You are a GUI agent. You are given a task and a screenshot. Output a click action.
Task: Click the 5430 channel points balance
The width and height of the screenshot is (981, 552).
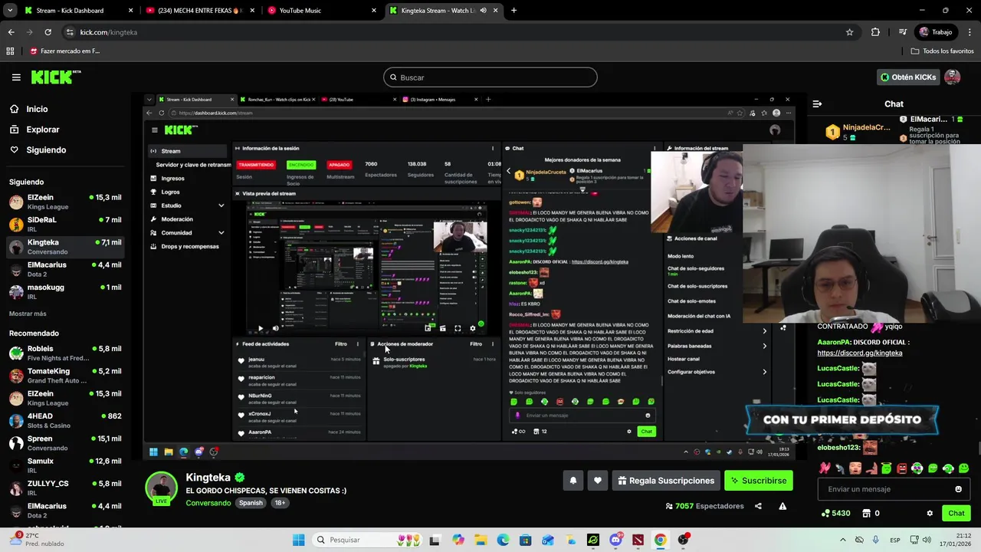click(835, 513)
